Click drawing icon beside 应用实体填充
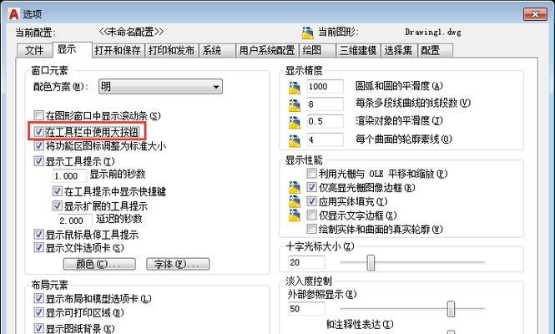The width and height of the screenshot is (555, 334). (294, 201)
